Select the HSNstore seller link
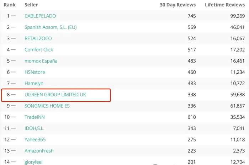The height and width of the screenshot is (165, 249). [x=35, y=72]
